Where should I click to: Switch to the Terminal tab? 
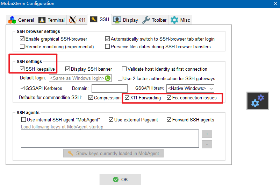[x=51, y=20]
